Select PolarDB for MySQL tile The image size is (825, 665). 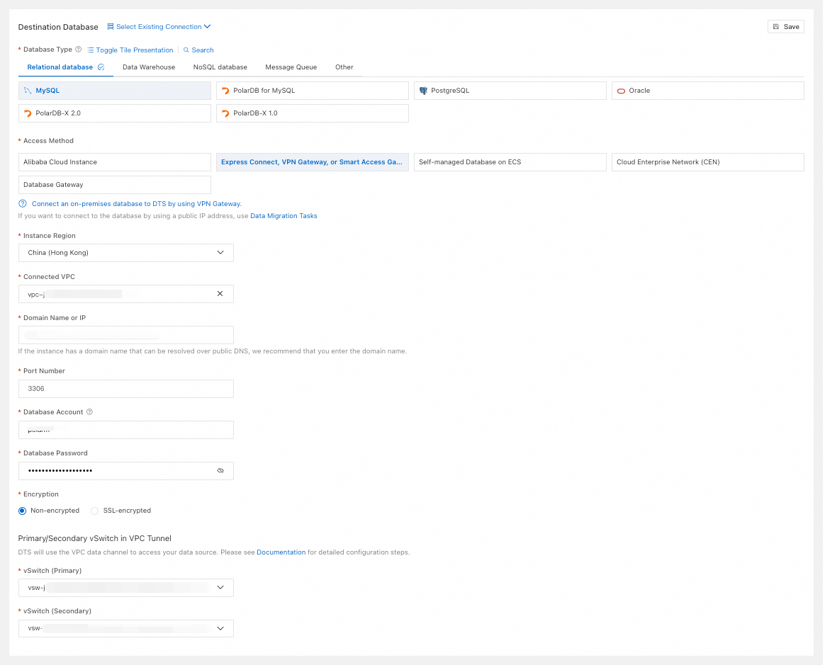click(x=313, y=91)
